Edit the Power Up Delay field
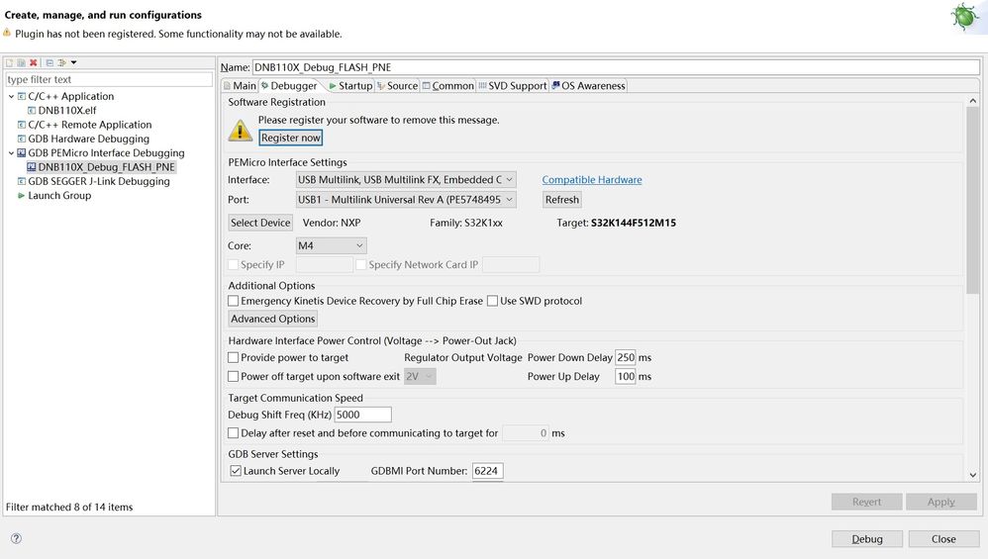 (x=626, y=376)
